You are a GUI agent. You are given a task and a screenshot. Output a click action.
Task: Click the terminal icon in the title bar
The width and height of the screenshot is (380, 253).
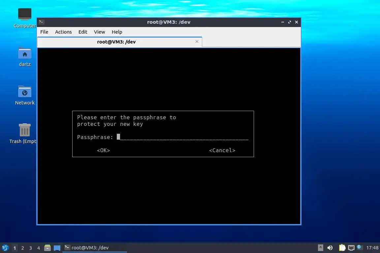[41, 22]
